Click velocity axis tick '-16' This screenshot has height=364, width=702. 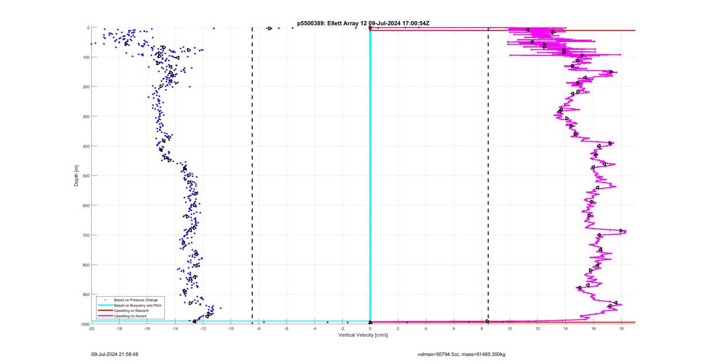coord(147,328)
